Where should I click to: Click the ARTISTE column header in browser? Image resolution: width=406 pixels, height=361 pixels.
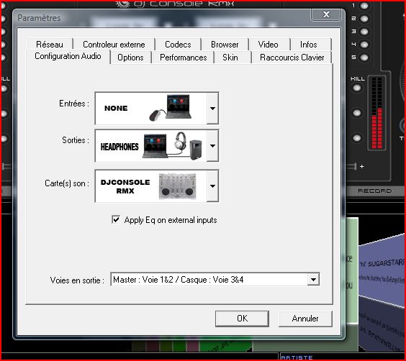tap(297, 357)
